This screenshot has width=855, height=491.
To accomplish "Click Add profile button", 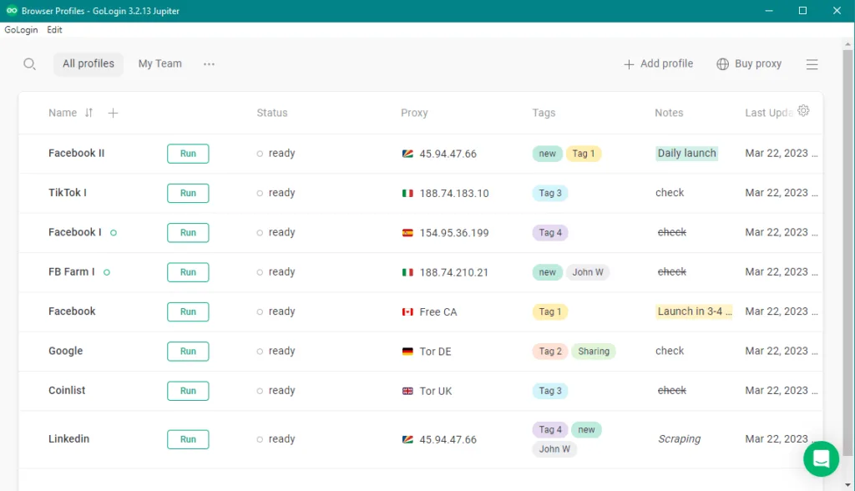I will pyautogui.click(x=658, y=63).
